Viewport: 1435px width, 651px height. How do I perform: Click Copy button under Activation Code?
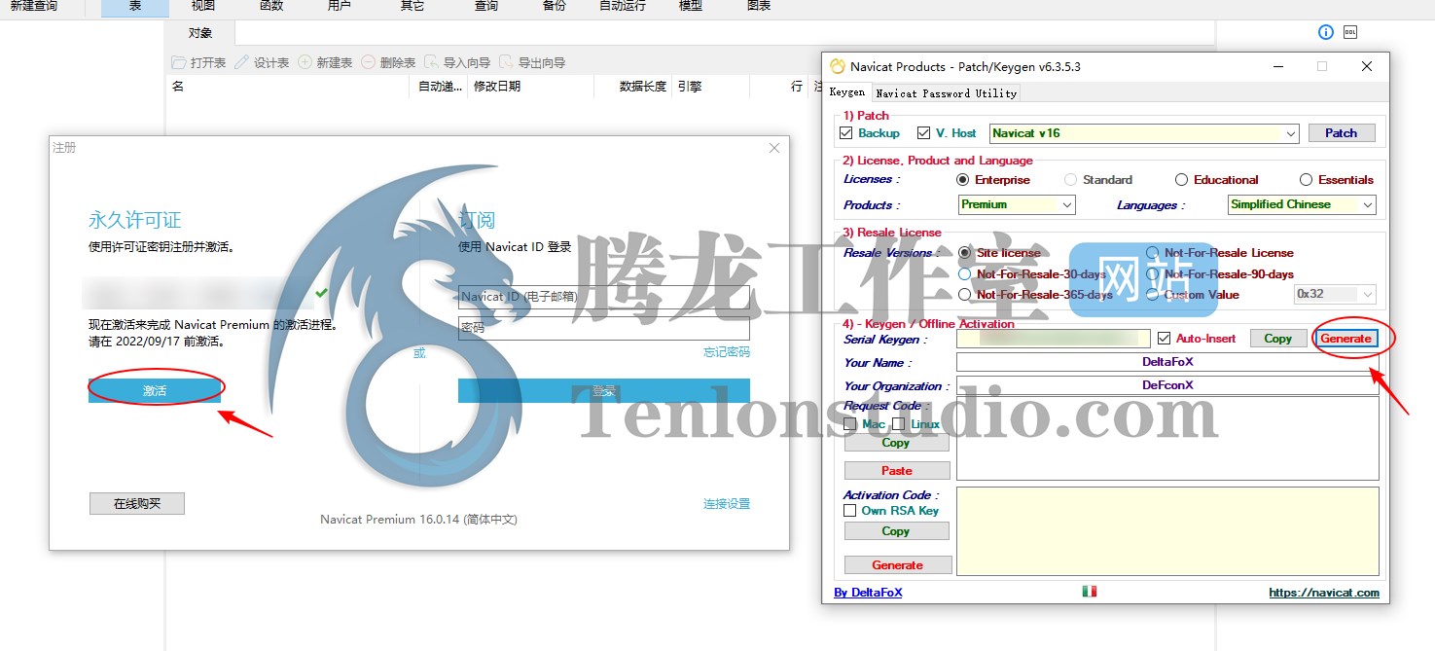coord(896,531)
